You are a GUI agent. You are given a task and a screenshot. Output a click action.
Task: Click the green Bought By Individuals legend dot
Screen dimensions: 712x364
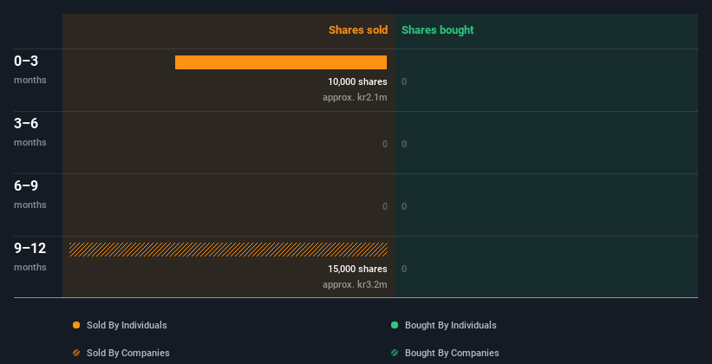tap(395, 325)
